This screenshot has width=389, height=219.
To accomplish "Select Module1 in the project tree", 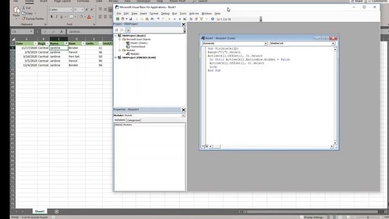I will [x=135, y=54].
